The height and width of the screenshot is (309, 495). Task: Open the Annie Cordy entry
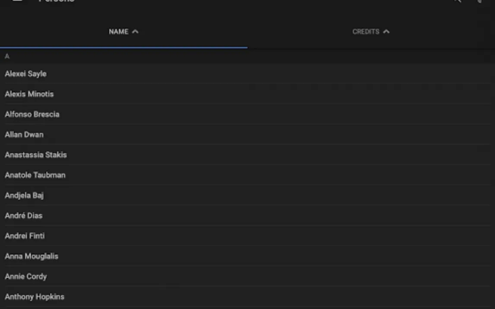click(x=26, y=277)
